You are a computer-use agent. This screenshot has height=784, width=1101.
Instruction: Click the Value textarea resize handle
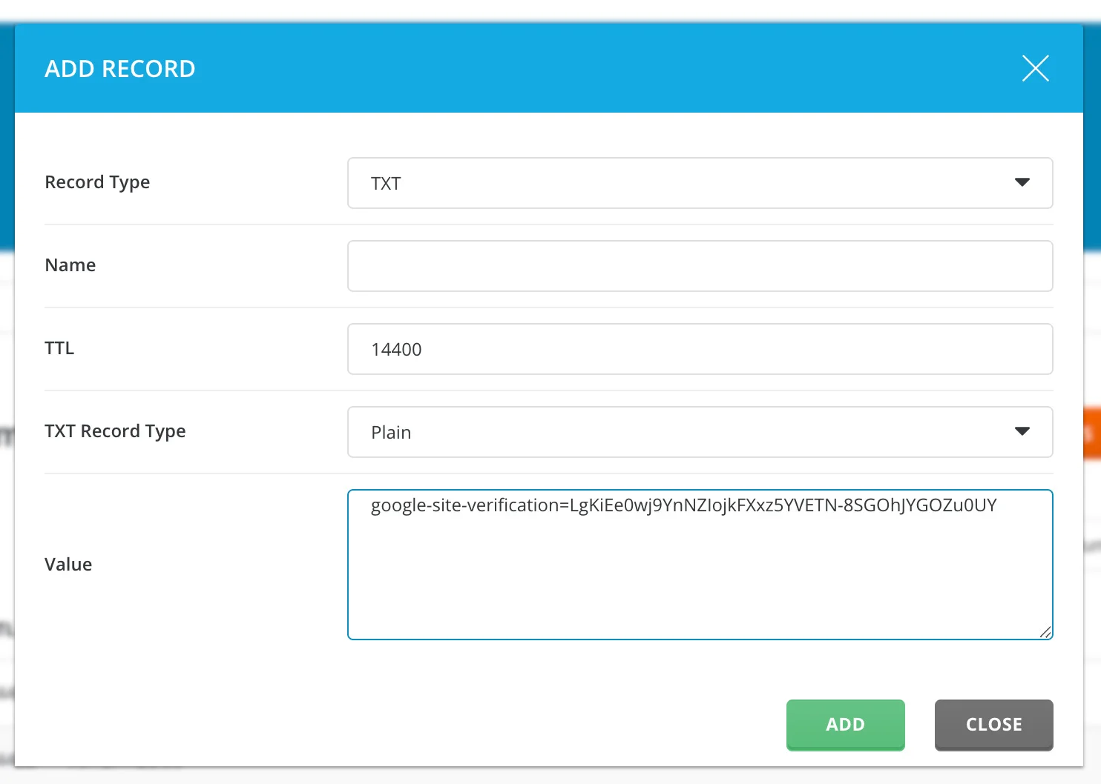pos(1045,631)
